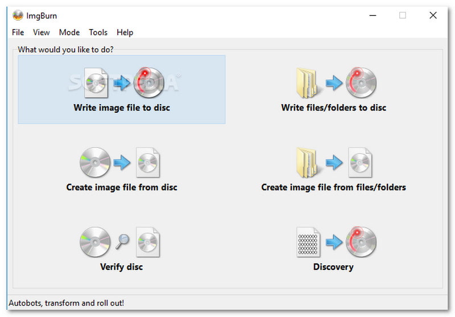The height and width of the screenshot is (317, 455).
Task: Click the dotted pattern file icon in Discovery
Action: tap(308, 242)
